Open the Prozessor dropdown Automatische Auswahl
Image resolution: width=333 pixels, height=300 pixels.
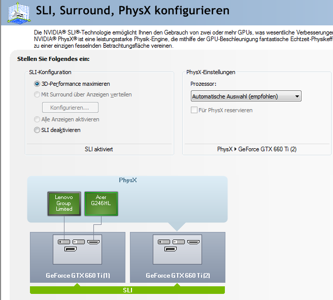pyautogui.click(x=246, y=96)
